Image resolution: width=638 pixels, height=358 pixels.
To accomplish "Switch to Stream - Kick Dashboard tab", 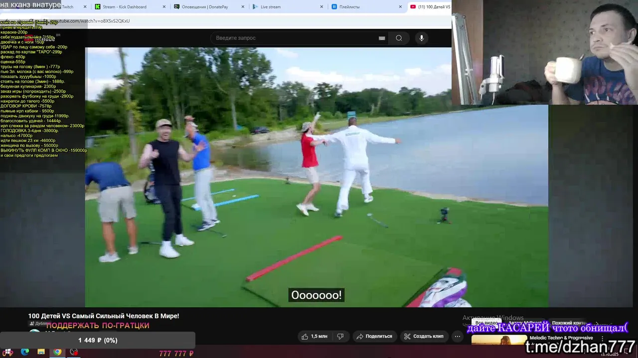I will [x=130, y=7].
